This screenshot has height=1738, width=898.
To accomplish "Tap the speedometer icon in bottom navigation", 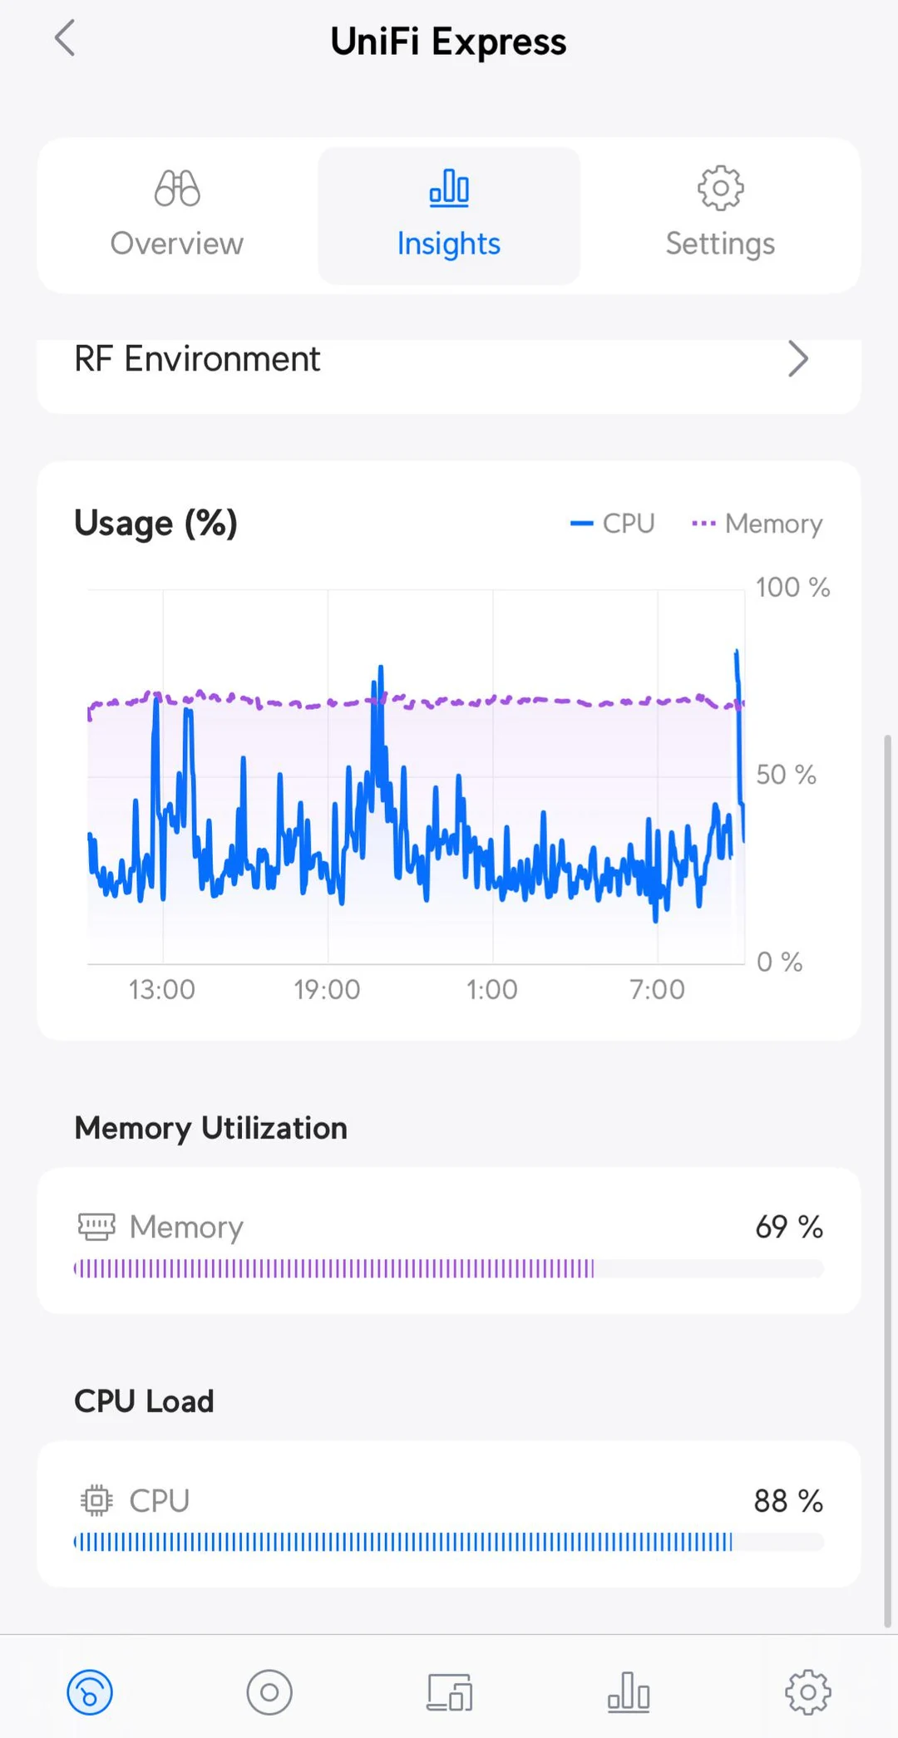I will 90,1691.
